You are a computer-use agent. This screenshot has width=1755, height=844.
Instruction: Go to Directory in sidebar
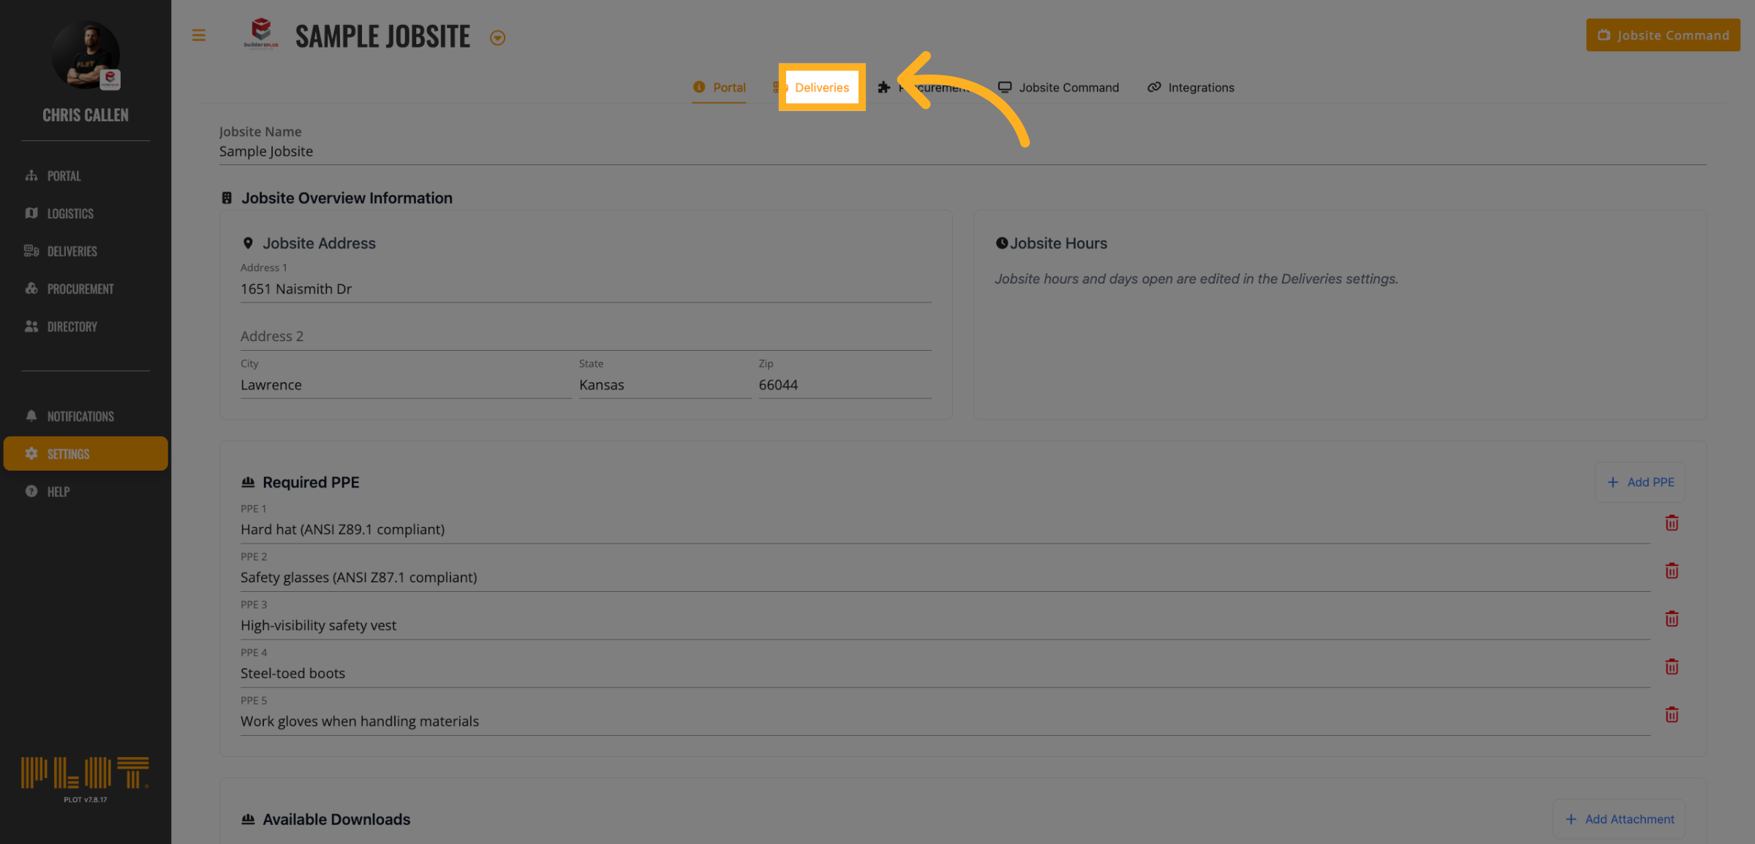click(72, 327)
